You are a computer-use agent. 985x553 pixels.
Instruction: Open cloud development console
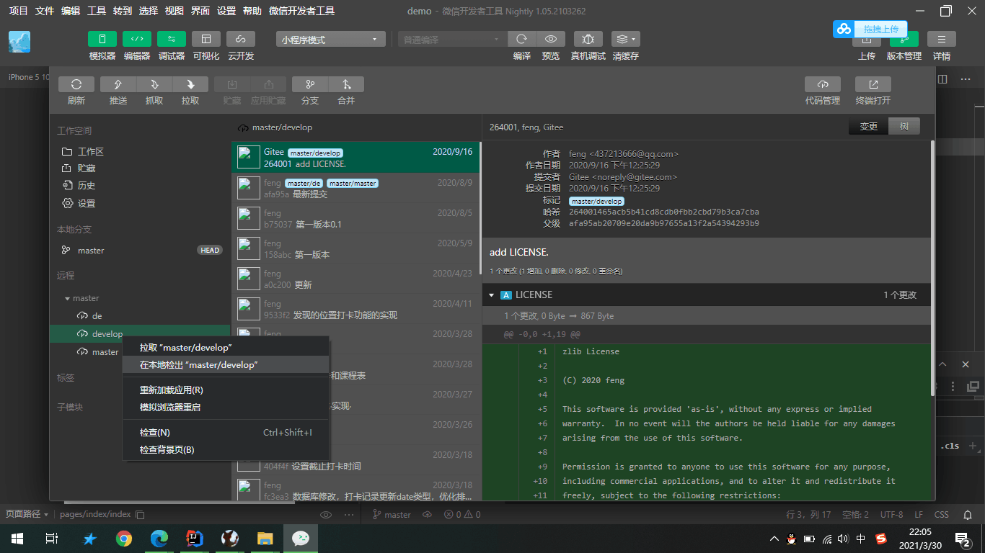click(241, 39)
